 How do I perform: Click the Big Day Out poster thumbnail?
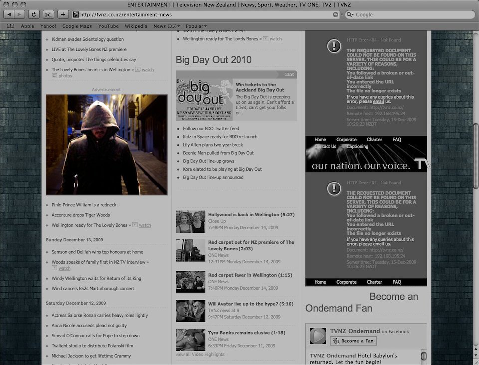point(204,100)
